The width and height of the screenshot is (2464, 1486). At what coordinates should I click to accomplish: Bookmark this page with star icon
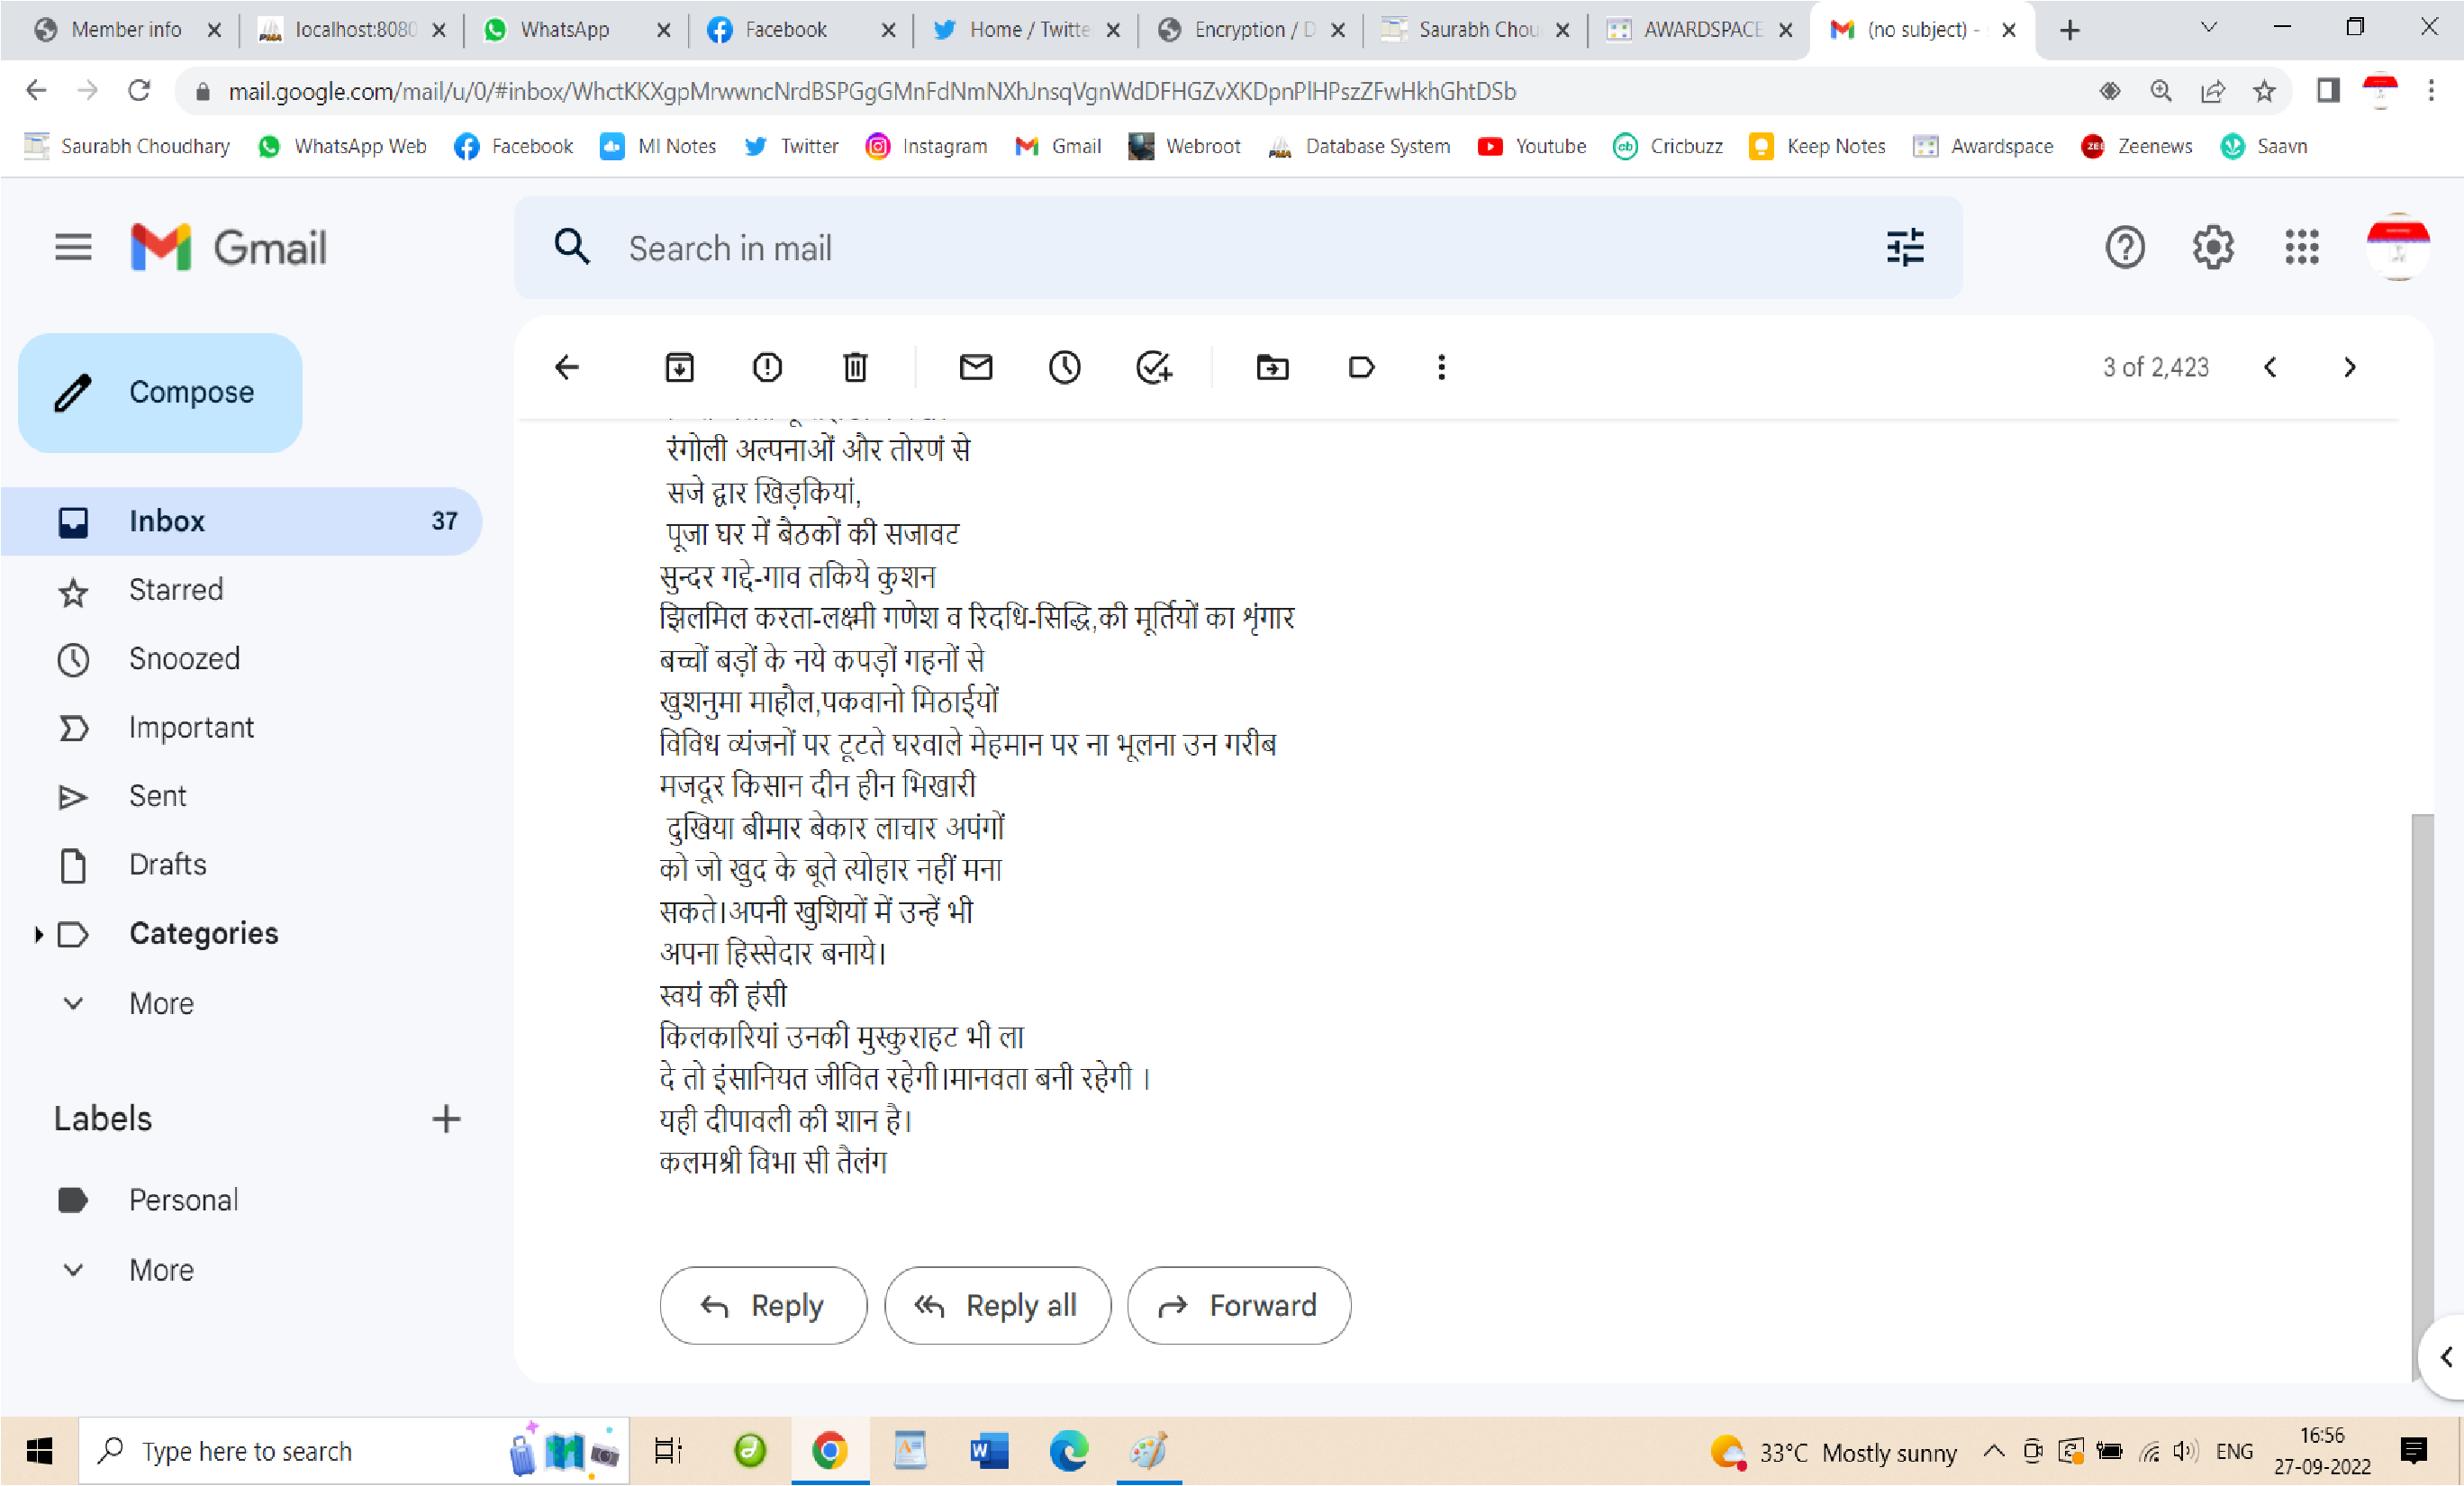point(2264,91)
